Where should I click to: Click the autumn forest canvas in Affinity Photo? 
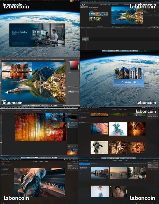[x=41, y=127]
